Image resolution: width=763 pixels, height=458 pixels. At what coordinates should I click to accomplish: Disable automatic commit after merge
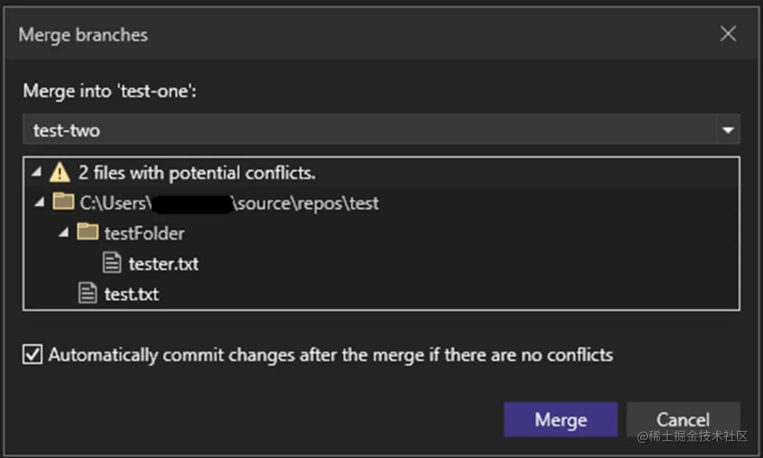32,354
